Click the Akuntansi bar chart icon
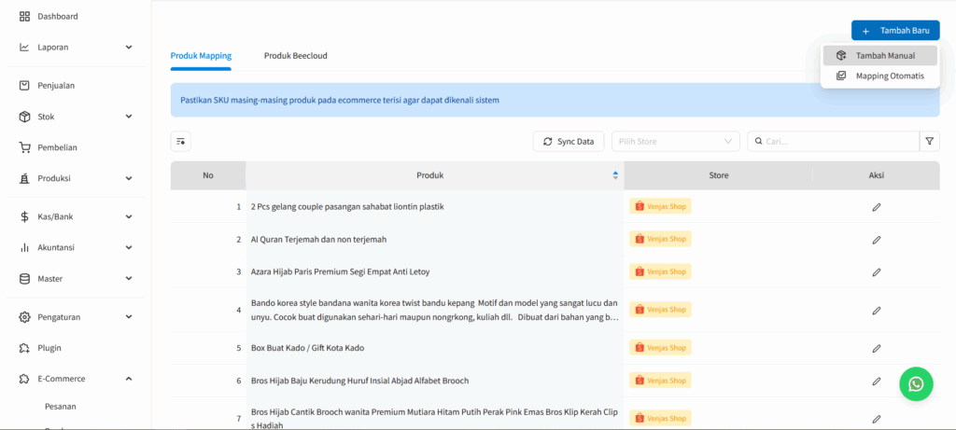 (x=24, y=248)
